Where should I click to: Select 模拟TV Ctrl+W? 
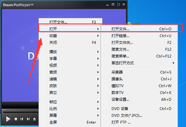[139, 86]
